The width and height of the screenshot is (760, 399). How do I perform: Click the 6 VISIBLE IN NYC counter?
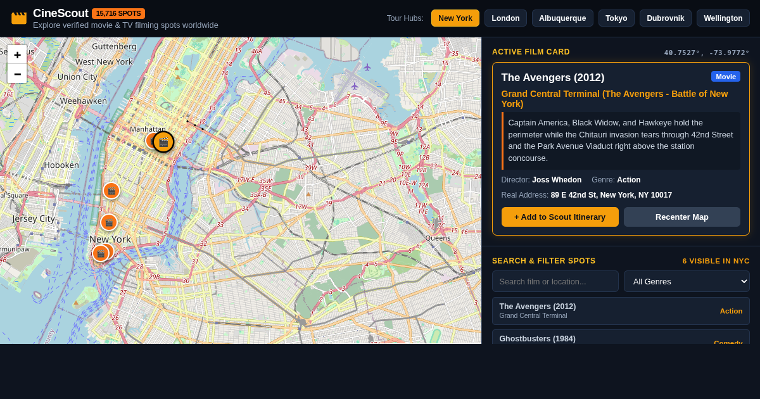(716, 261)
